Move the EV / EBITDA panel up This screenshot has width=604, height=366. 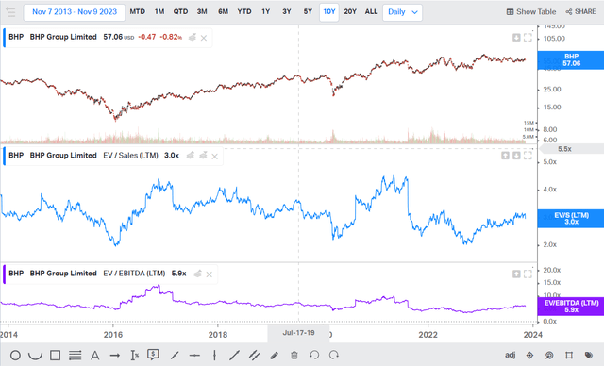(516, 274)
